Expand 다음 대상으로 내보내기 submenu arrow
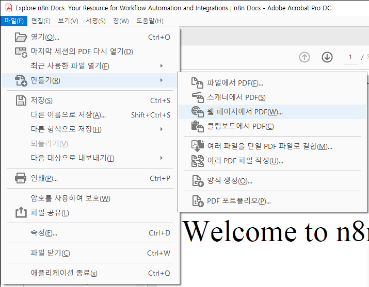Screen dimensions: 369x287 click(162, 158)
